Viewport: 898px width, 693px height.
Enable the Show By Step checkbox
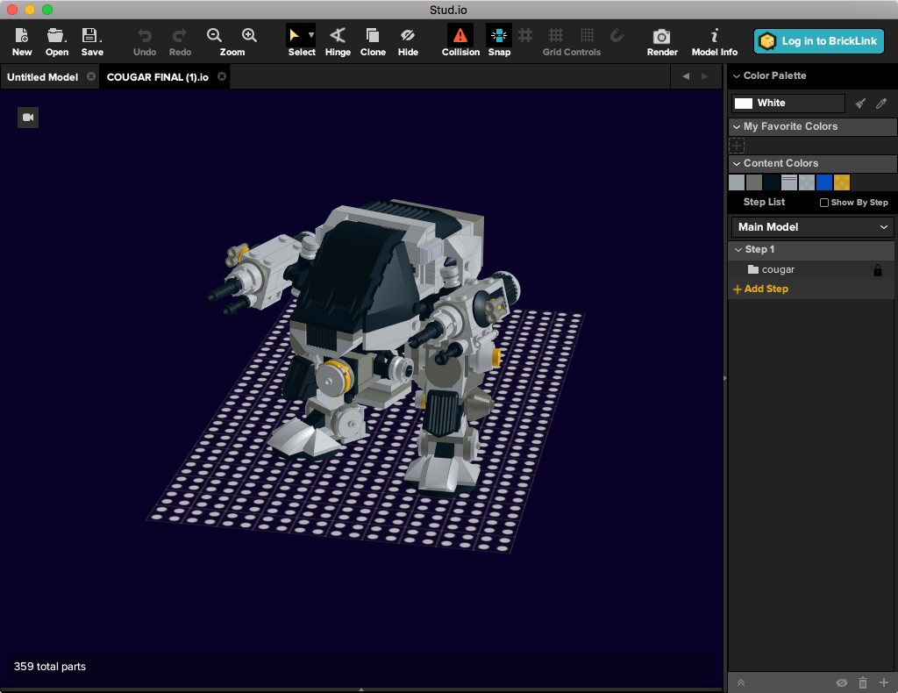(824, 203)
